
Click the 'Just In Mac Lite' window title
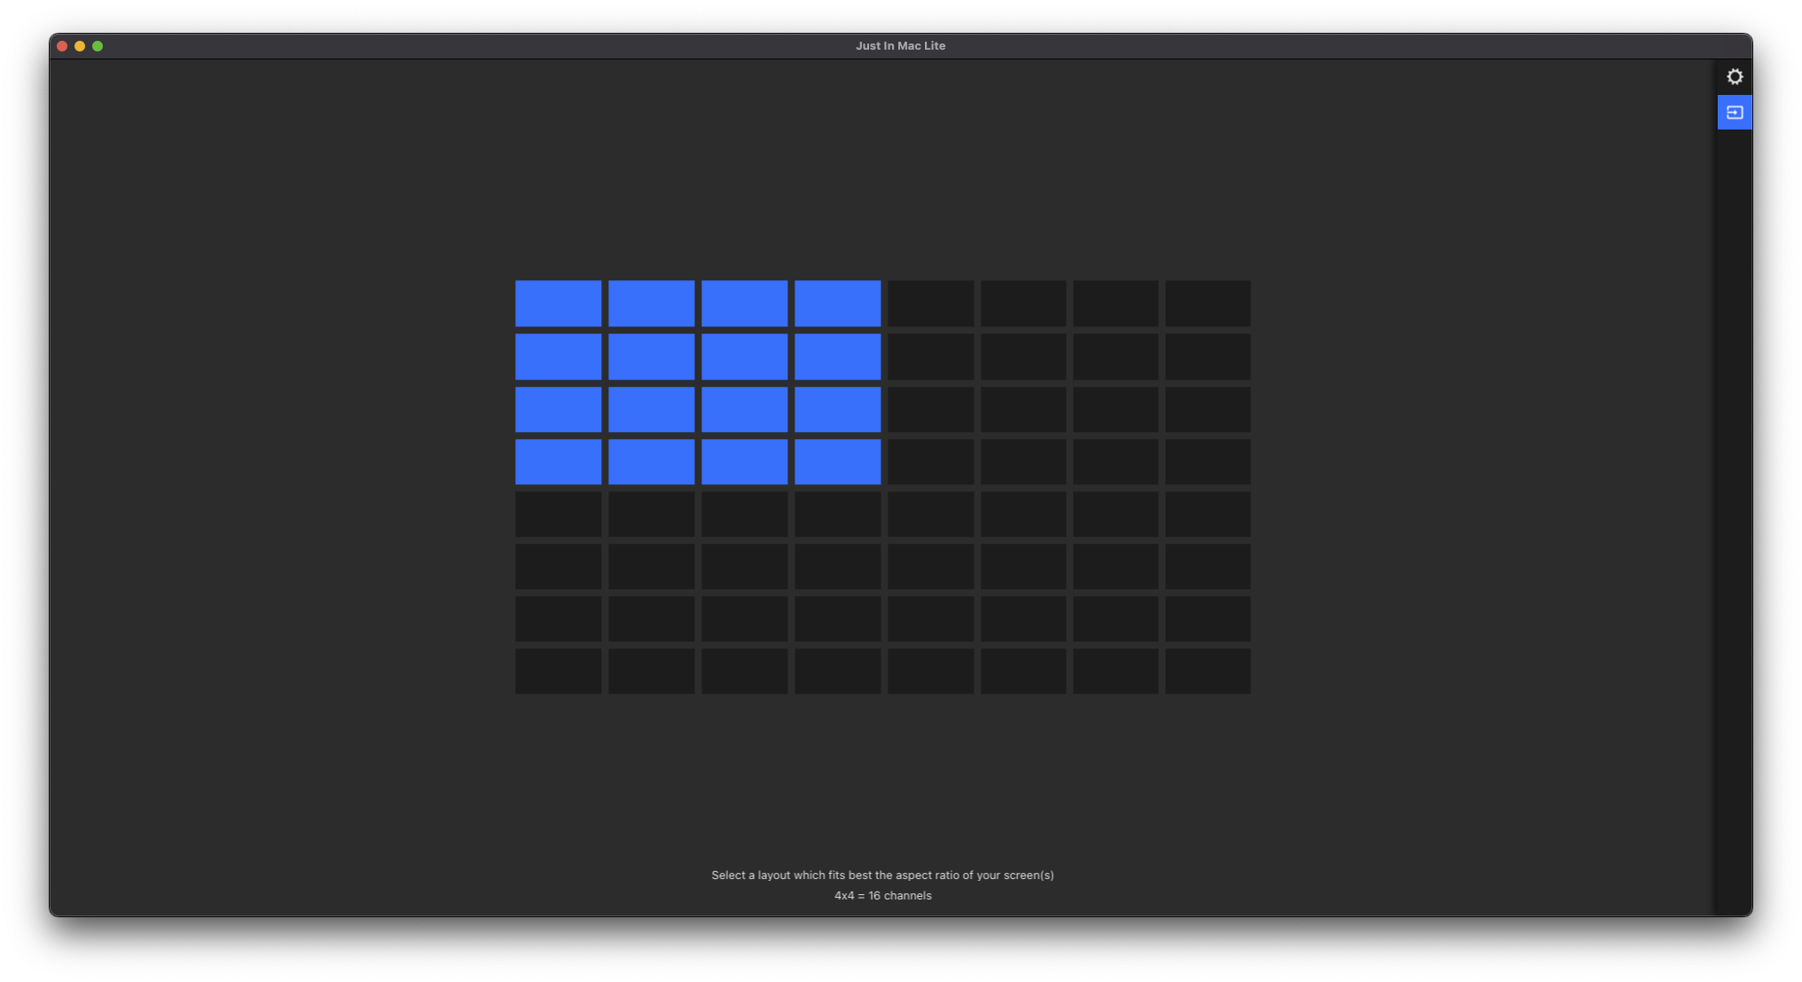point(900,46)
